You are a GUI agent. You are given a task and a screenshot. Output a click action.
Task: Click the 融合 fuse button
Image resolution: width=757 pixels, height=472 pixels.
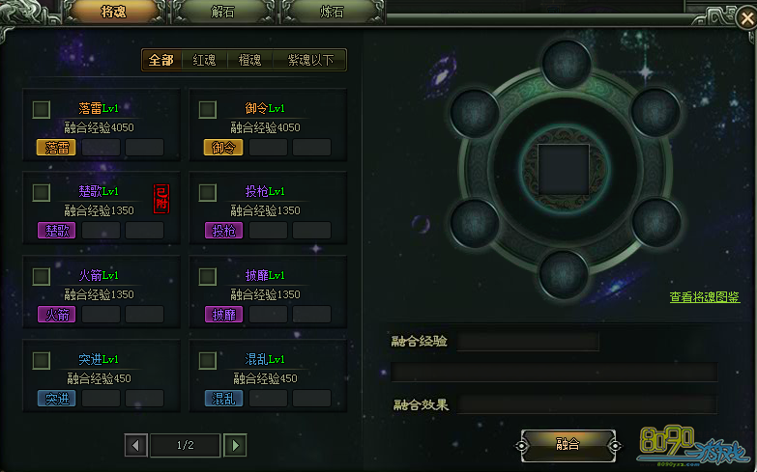568,444
